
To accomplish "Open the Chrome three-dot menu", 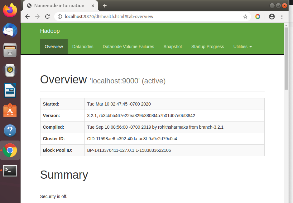I will click(x=282, y=17).
